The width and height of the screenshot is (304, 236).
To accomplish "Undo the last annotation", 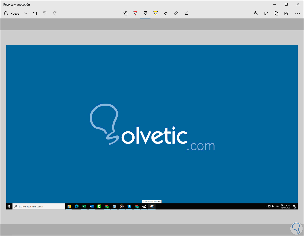I will pos(45,13).
